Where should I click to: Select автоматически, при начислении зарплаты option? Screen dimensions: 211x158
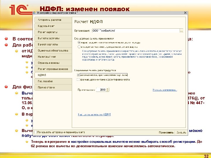(78, 75)
